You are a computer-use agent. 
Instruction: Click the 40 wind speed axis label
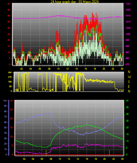tap(9, 16)
